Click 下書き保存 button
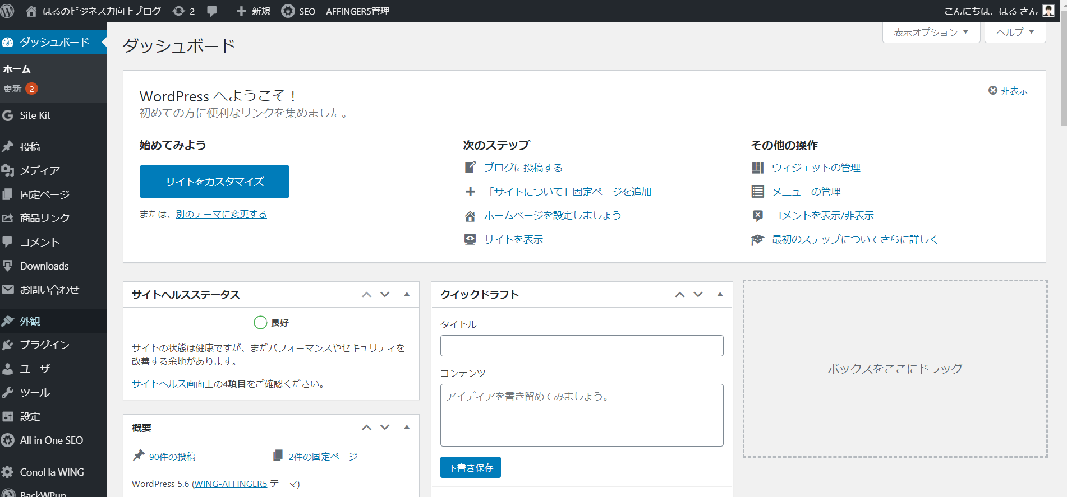 point(471,467)
